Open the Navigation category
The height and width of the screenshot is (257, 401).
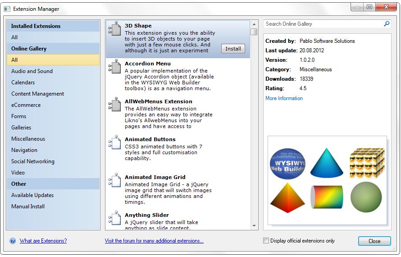(53, 150)
